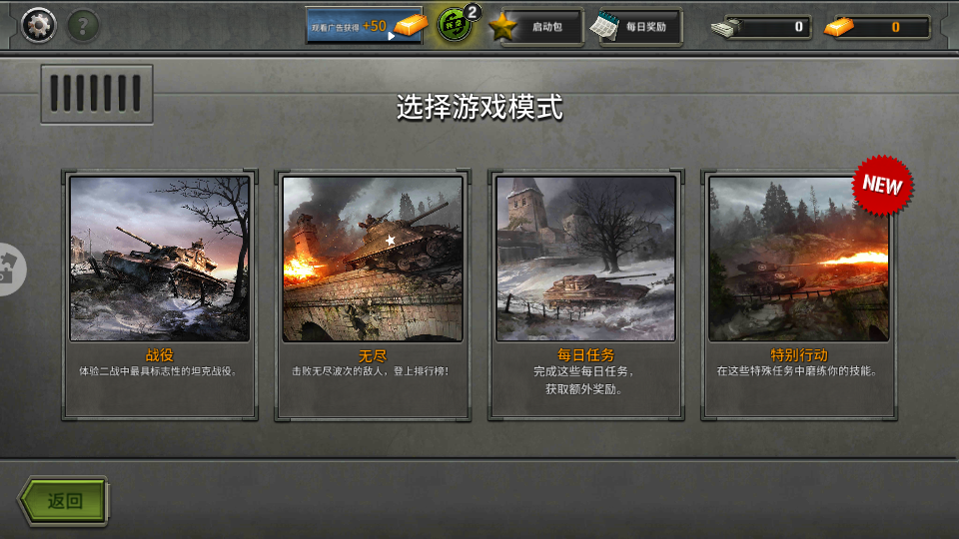Select the 无尽 endless mode image
Screen dimensions: 959x539
373,259
